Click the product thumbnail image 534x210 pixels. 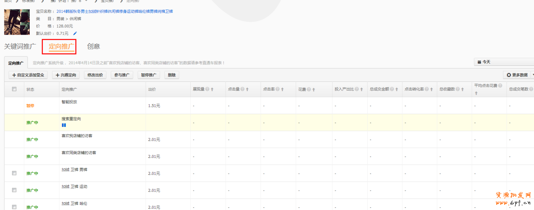click(17, 22)
